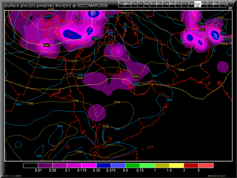Click the 5400 thickness contour label
Image resolution: width=237 pixels, height=178 pixels.
[x=46, y=45]
